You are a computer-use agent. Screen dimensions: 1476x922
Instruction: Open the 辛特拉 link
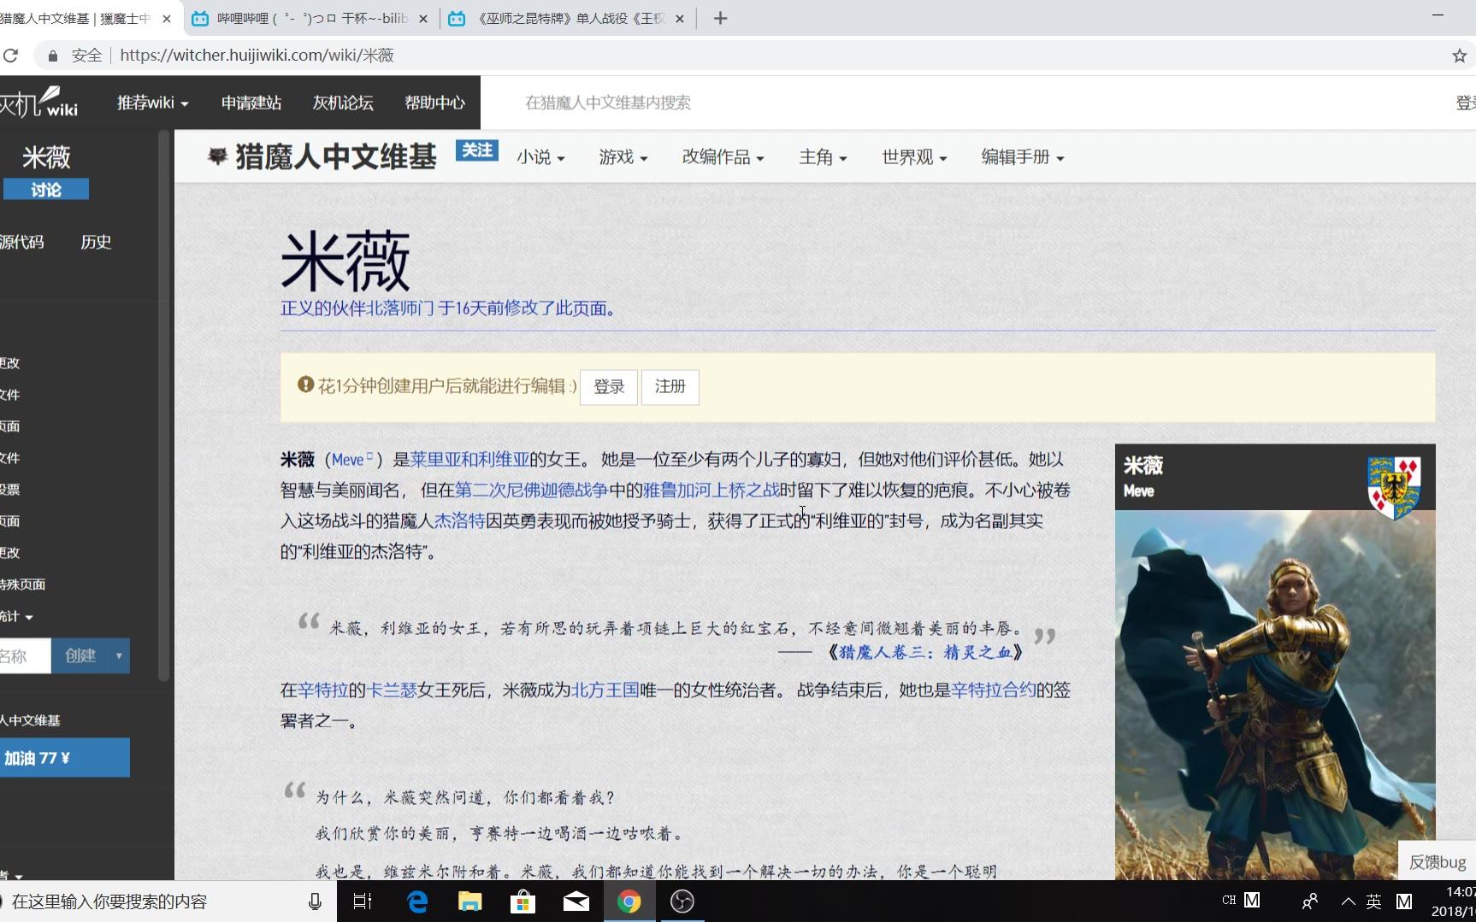click(x=323, y=690)
